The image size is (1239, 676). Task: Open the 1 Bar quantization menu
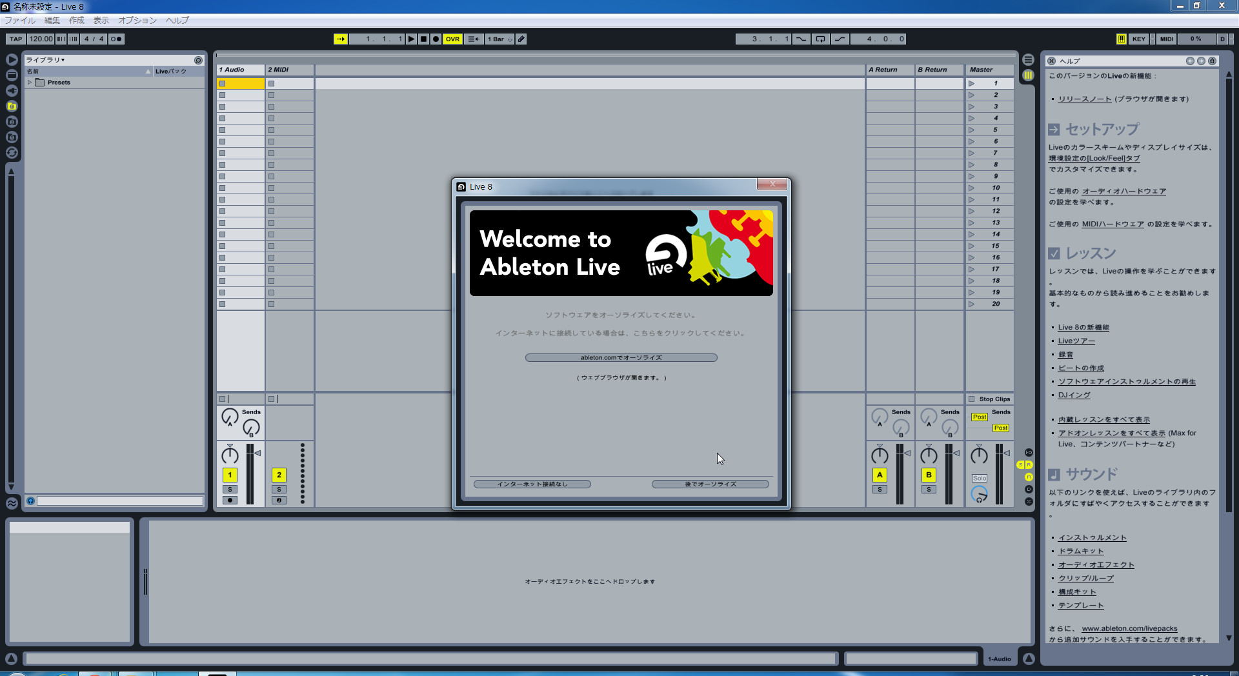click(x=500, y=39)
